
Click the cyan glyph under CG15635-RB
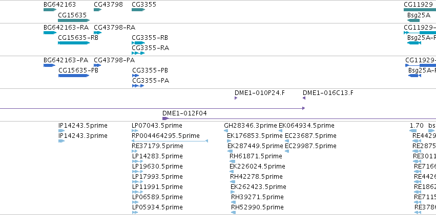[x=74, y=43]
